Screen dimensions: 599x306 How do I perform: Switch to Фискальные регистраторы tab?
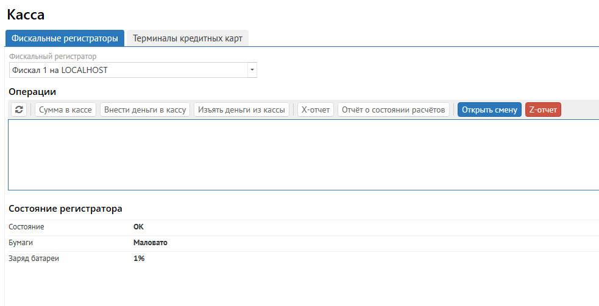coord(65,38)
